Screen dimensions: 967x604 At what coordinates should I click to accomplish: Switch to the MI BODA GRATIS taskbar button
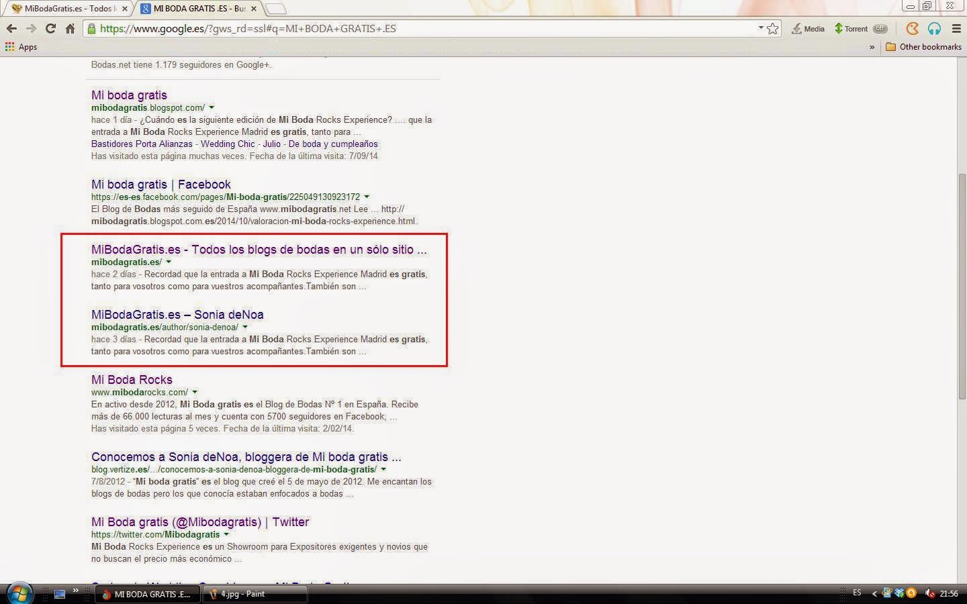[x=148, y=594]
